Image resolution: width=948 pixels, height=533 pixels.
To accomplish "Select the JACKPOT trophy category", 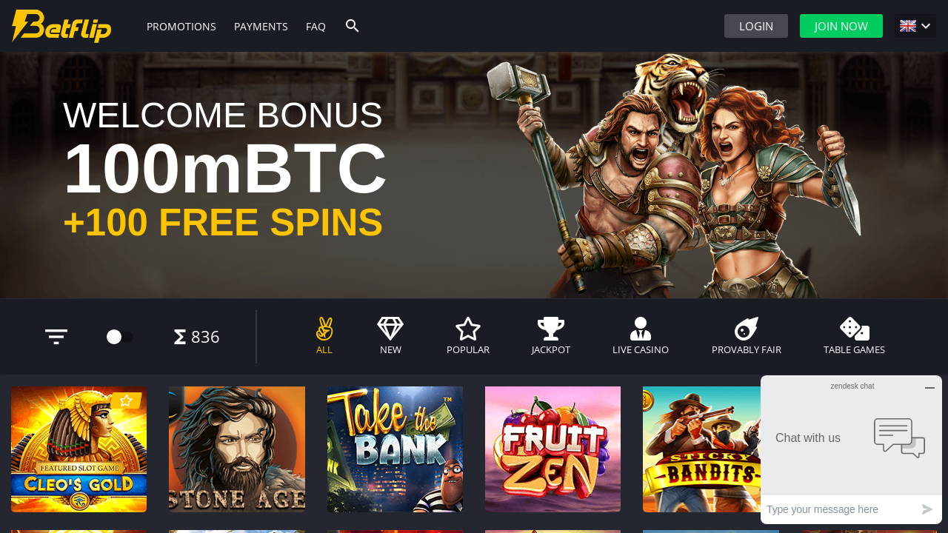I will [551, 336].
